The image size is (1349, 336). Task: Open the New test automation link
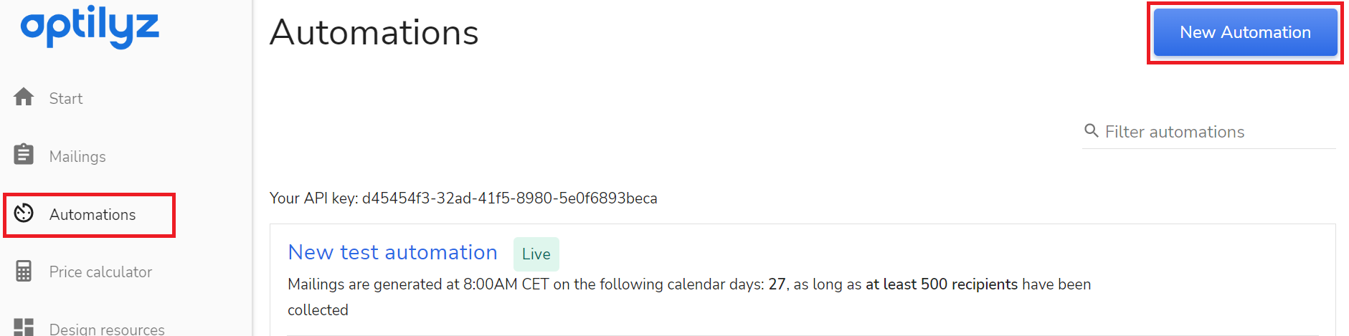point(392,252)
